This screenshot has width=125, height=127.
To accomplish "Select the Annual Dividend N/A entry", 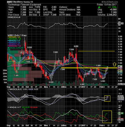I will (x=79, y=10).
